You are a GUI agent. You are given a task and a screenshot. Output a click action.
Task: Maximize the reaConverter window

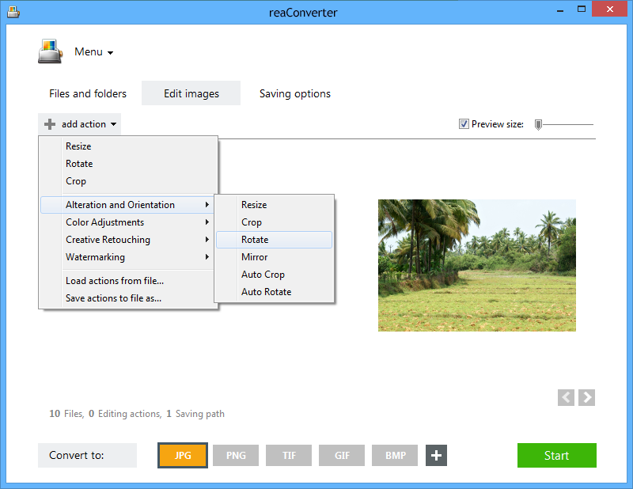[582, 9]
